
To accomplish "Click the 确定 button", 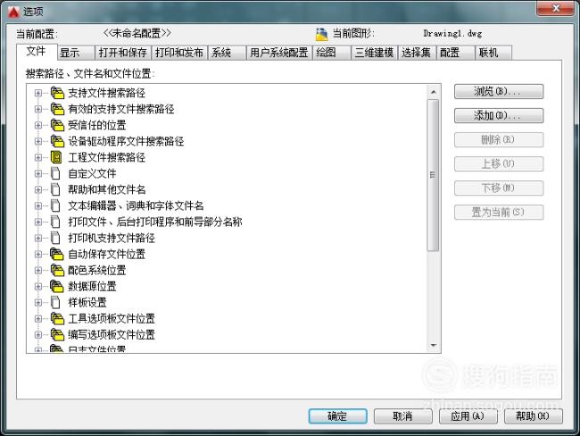I will [x=337, y=416].
